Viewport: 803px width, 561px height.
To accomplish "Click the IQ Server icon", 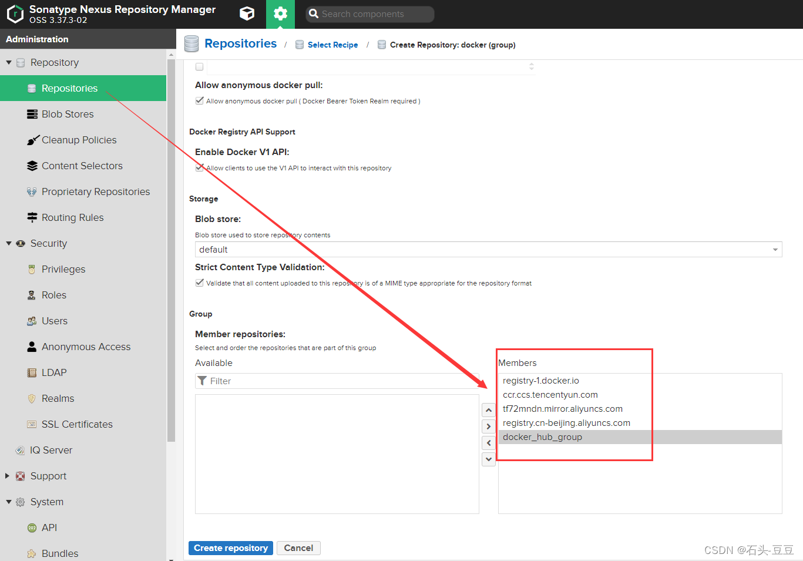I will (x=20, y=450).
